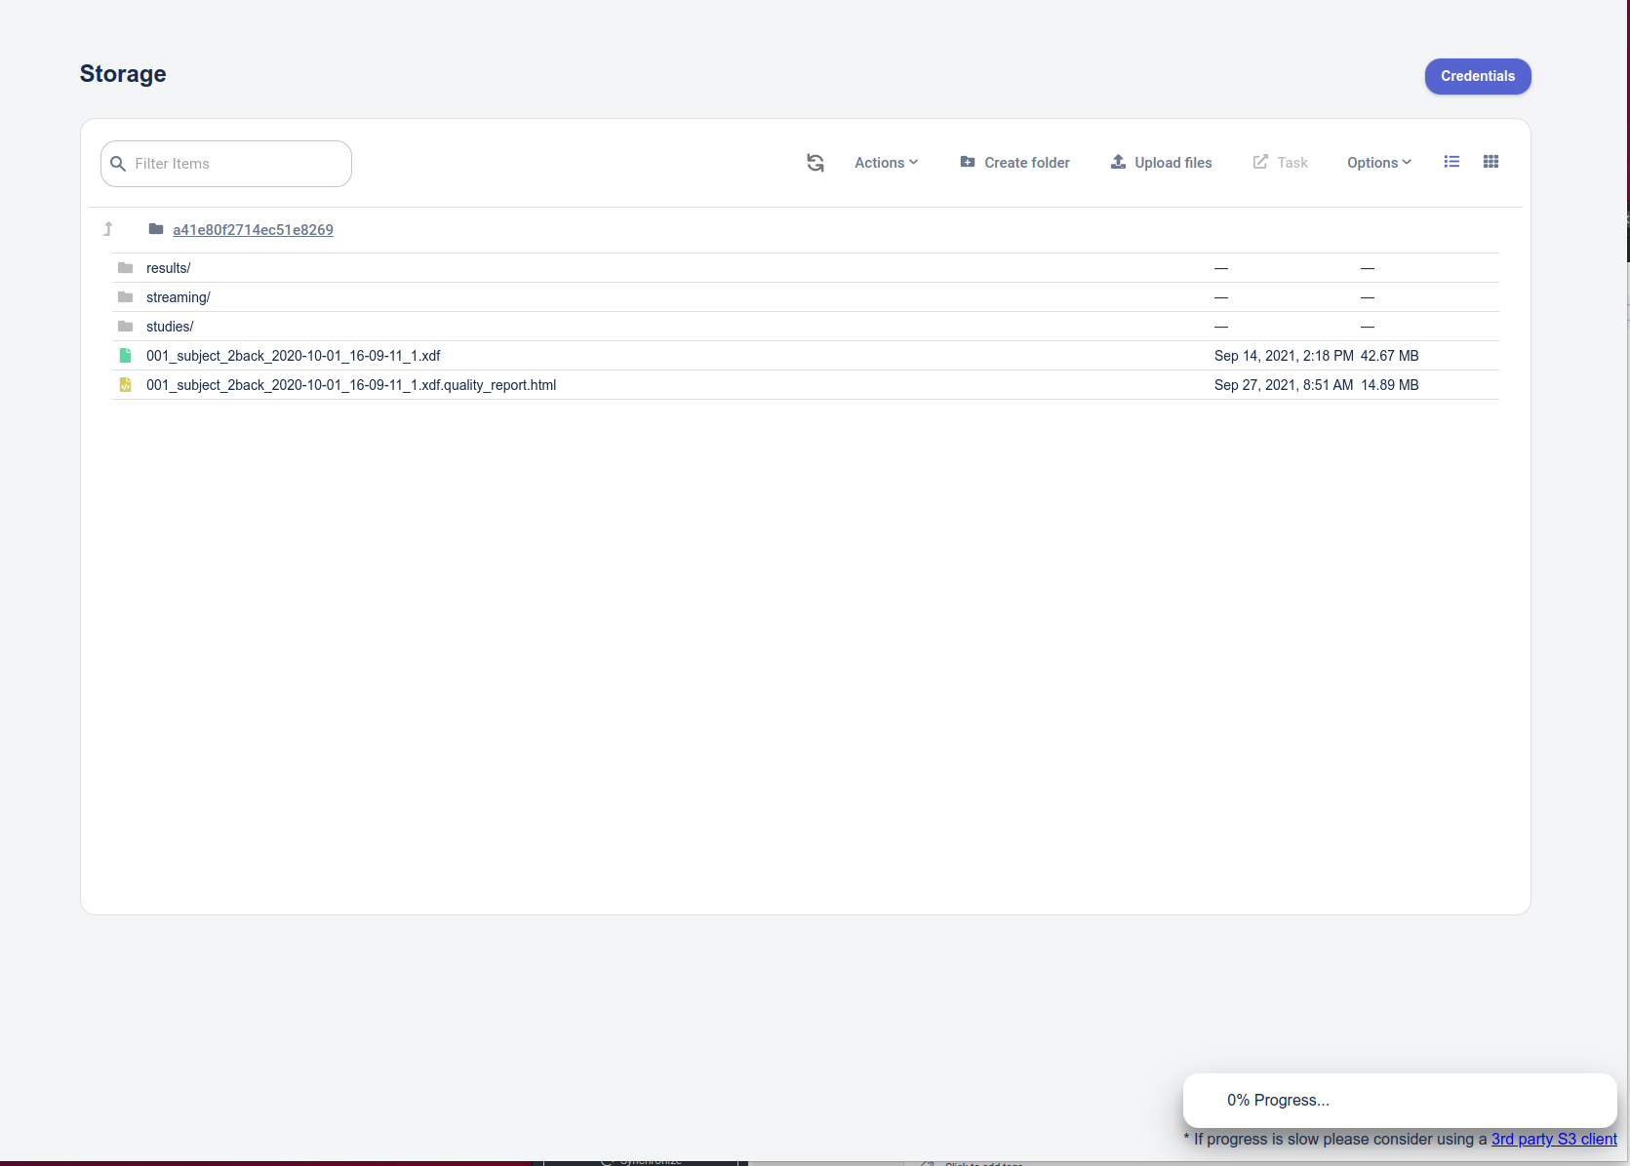Click the green xdf file icon

125,356
